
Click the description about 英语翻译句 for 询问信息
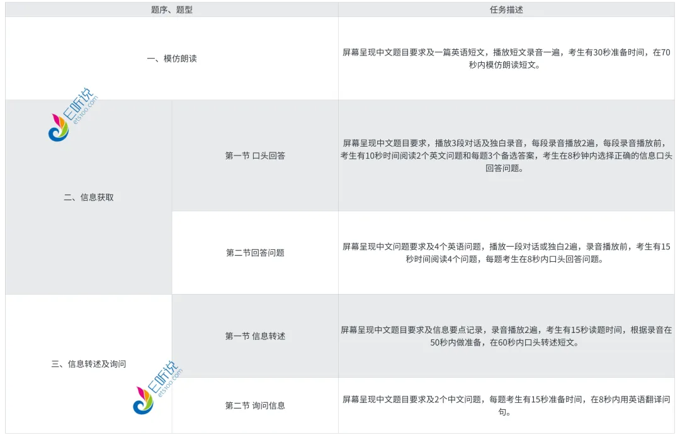tap(507, 405)
